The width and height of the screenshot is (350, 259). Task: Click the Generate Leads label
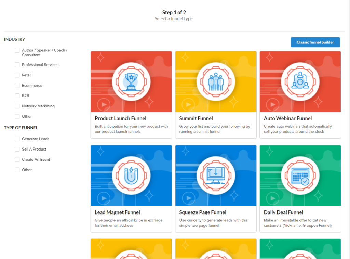pos(36,139)
